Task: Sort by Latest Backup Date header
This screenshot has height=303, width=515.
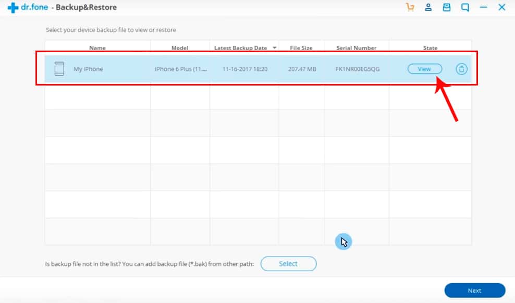Action: (x=240, y=48)
